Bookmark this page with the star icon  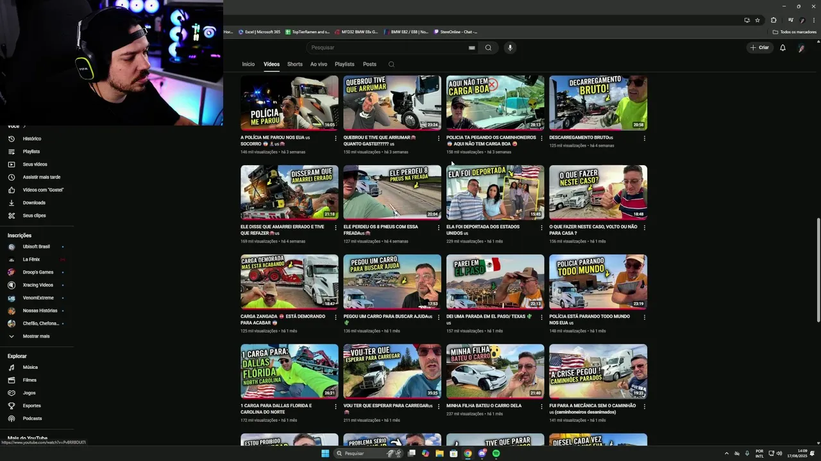(758, 20)
